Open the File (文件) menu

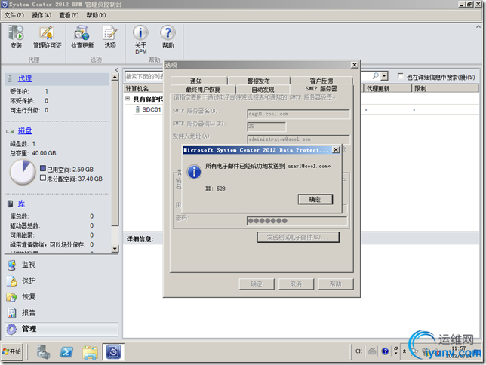(x=14, y=15)
